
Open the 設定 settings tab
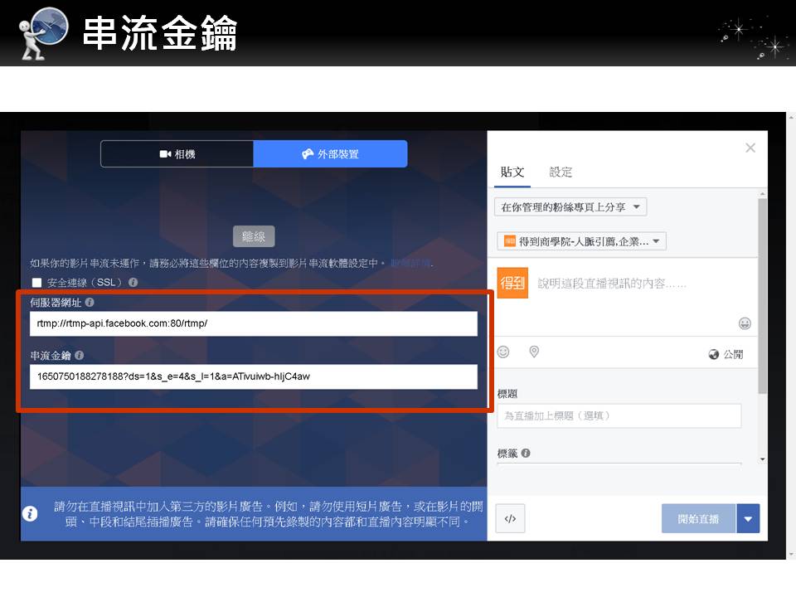pos(561,172)
